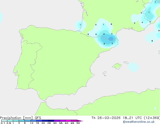Click the '0.1' legend scale label
160x124 pixels.
(3, 123)
